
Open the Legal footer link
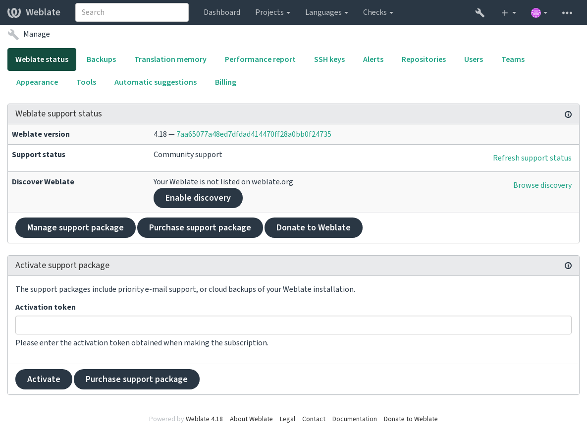pos(287,419)
